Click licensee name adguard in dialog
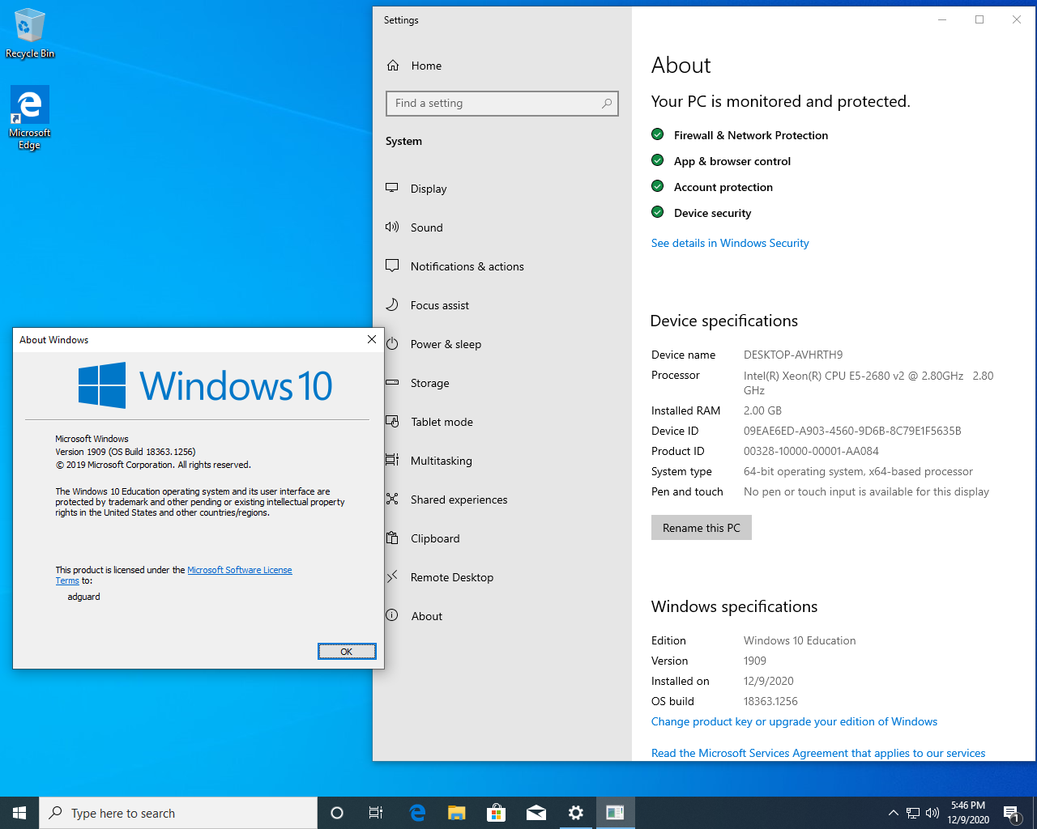This screenshot has height=829, width=1037. point(84,597)
